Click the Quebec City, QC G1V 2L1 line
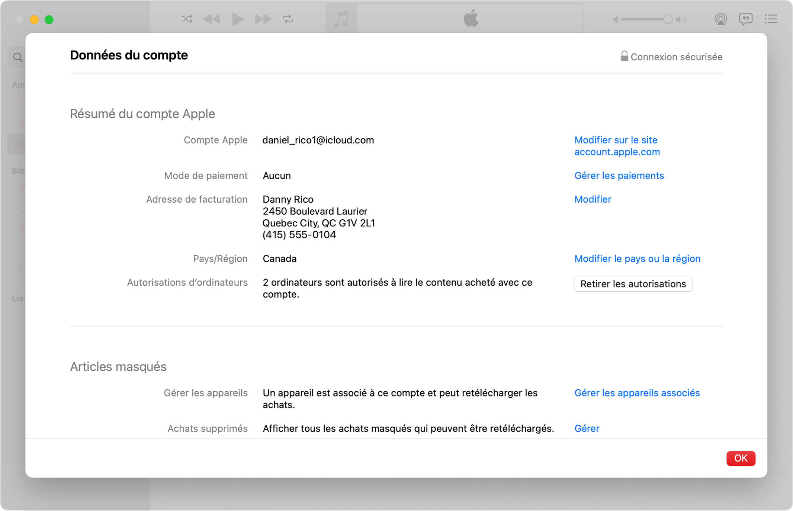This screenshot has height=511, width=793. 319,223
